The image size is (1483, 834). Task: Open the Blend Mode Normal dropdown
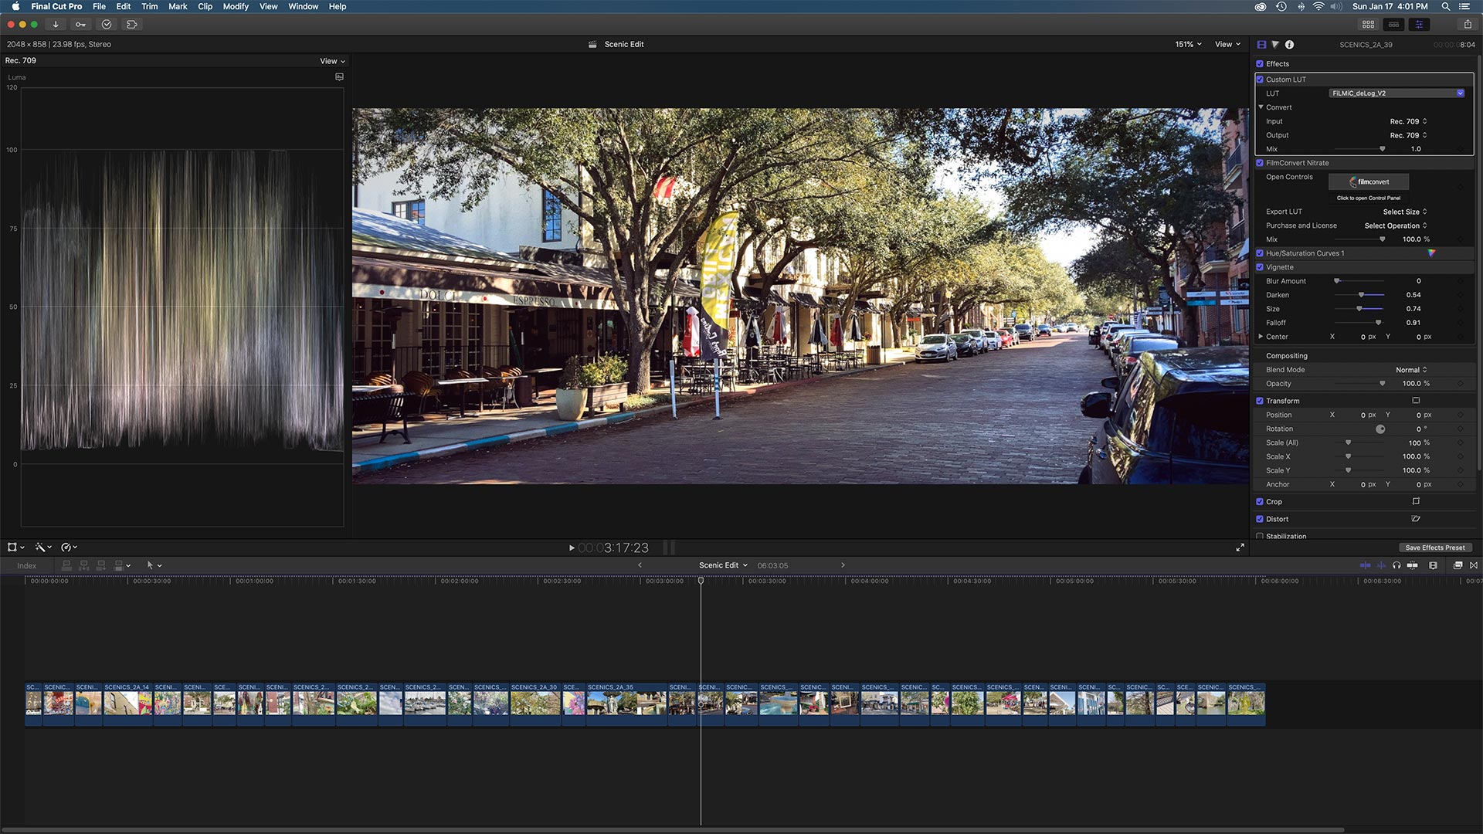[1411, 369]
